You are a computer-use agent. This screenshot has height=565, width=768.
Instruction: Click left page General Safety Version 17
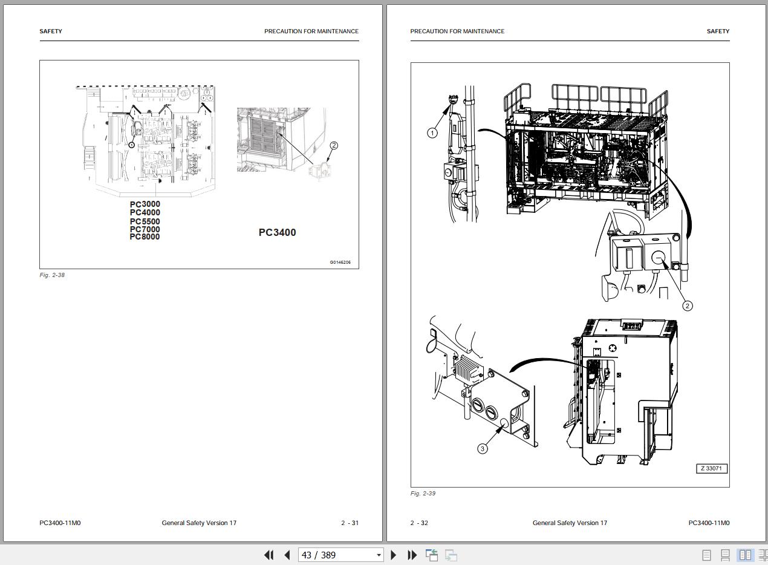(x=199, y=523)
